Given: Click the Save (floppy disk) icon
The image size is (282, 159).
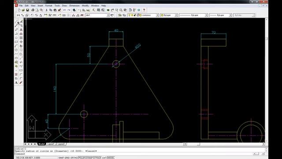Looking at the screenshot, I should pos(27,10).
